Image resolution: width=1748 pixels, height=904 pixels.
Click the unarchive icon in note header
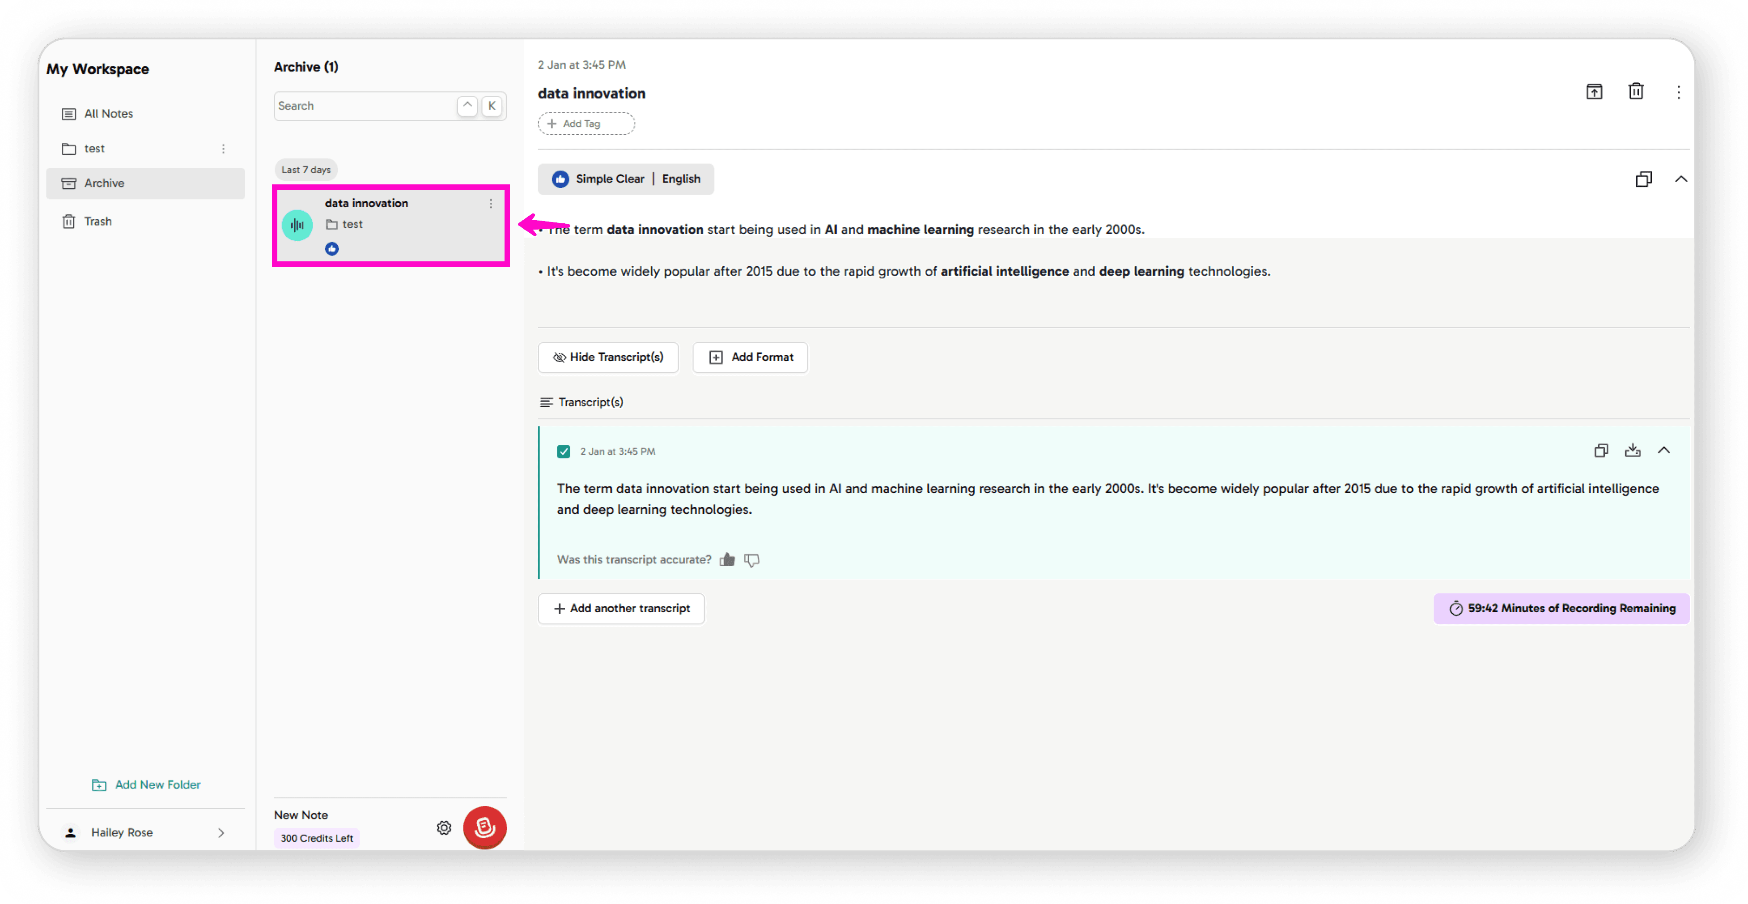pos(1594,92)
